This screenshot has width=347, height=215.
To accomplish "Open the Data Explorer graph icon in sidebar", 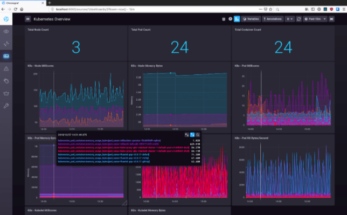I will 6,44.
